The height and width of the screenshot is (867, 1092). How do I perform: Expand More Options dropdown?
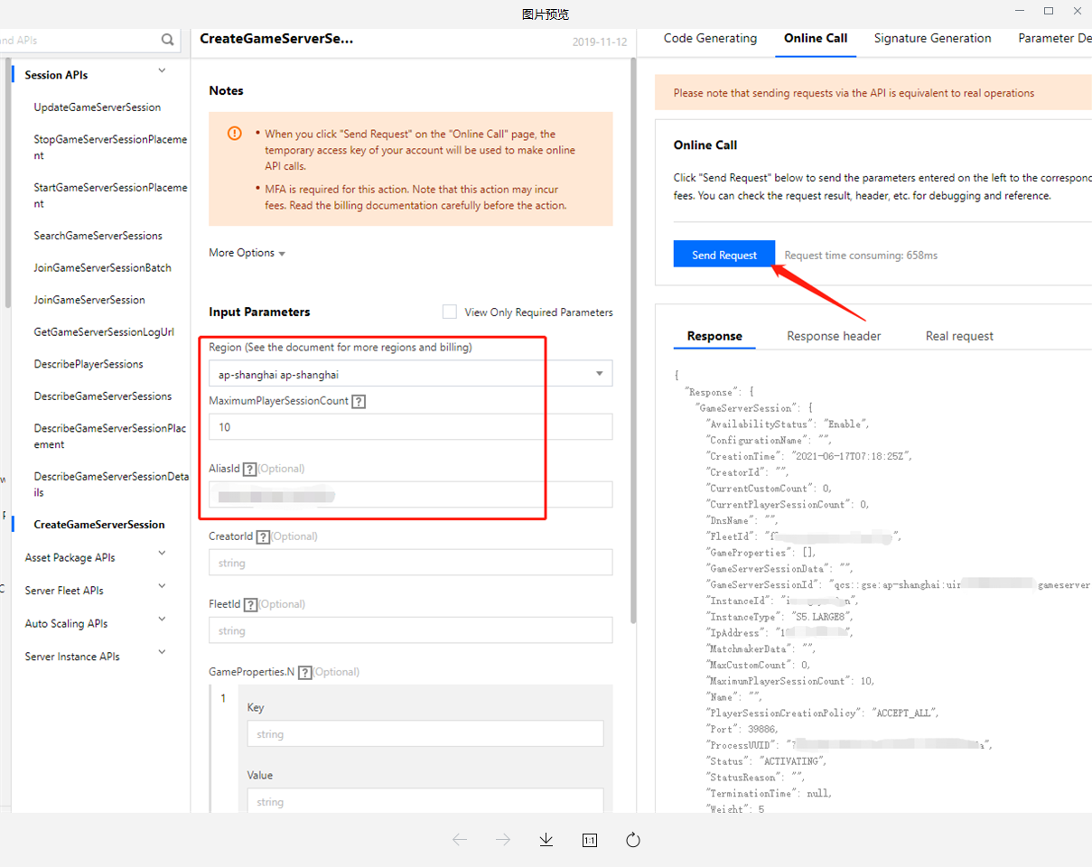pyautogui.click(x=247, y=253)
